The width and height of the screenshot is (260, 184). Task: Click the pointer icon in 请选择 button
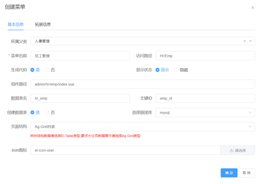232,151
